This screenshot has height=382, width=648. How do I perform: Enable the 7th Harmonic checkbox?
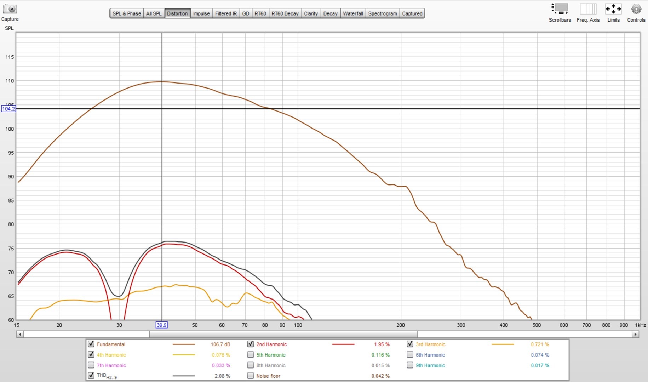91,365
